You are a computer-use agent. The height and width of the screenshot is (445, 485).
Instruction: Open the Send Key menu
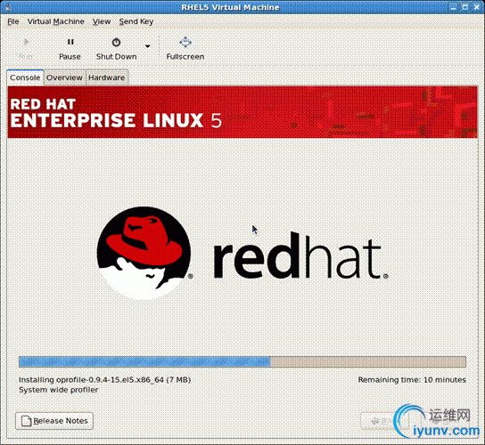136,21
